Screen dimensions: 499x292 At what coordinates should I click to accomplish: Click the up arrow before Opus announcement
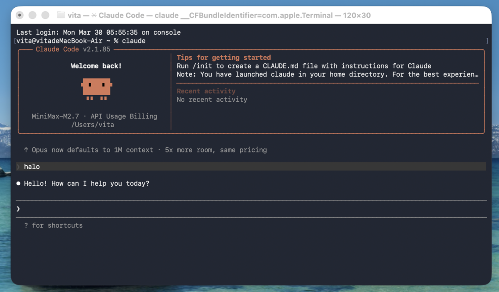tap(26, 150)
